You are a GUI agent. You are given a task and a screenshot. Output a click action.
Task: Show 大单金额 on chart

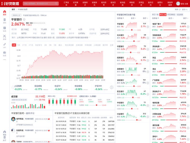coord(79,45)
